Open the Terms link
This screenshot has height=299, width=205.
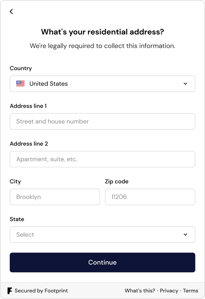point(191,291)
